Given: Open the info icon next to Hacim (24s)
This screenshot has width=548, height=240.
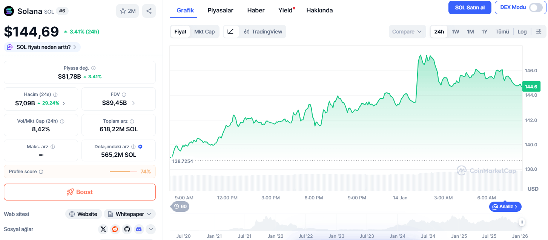Looking at the screenshot, I should (55, 95).
